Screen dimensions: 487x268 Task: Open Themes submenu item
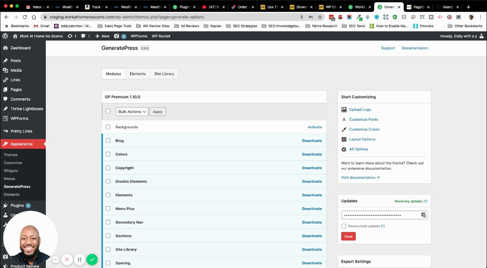tap(11, 155)
